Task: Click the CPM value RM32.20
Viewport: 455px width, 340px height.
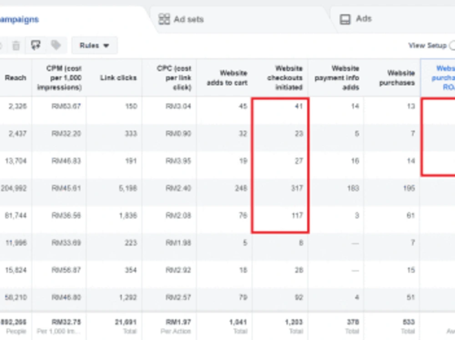Action: click(x=66, y=133)
